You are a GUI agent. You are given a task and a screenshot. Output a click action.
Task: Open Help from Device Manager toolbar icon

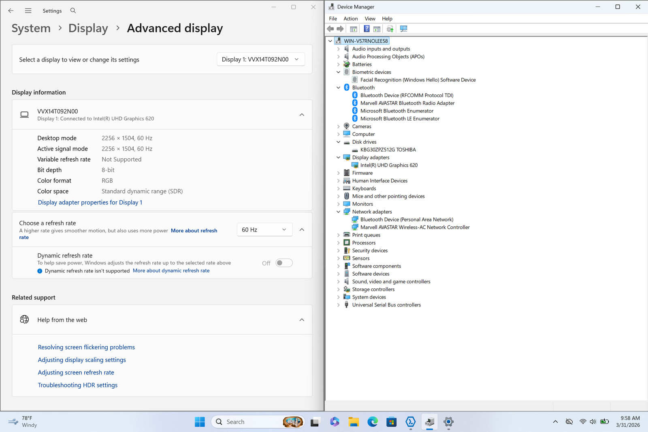367,29
